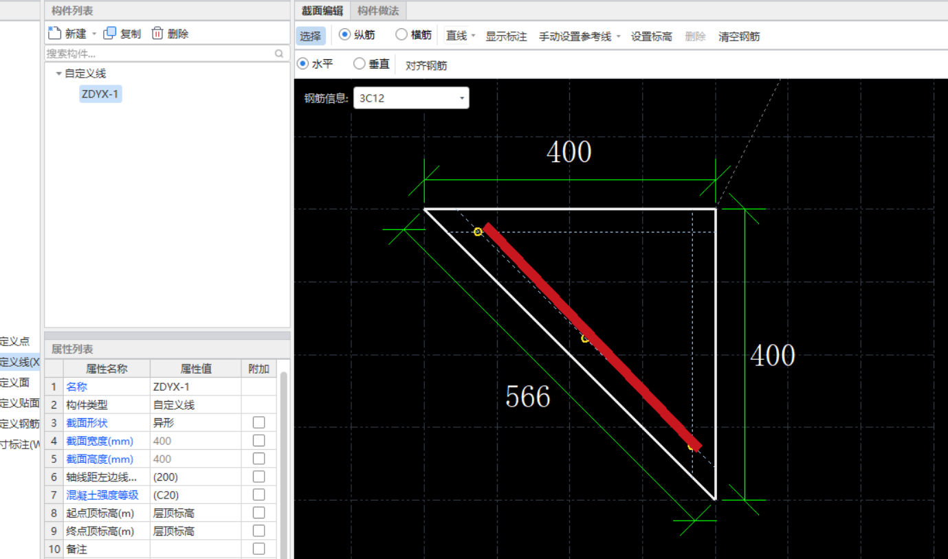This screenshot has width=948, height=559.
Task: Click the 属性名称 column header
Action: [x=107, y=369]
